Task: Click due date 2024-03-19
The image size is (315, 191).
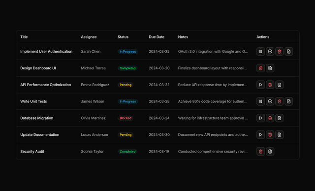Action: [x=159, y=152]
